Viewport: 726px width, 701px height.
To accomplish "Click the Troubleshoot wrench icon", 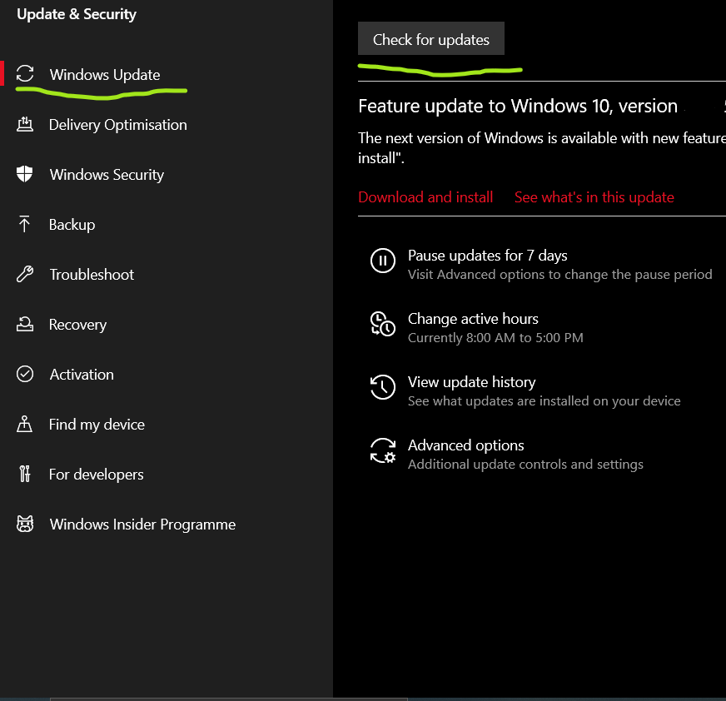I will pos(25,274).
